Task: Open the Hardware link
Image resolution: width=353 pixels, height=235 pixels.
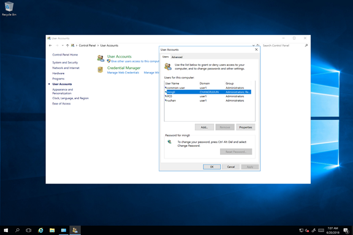Action: [58, 73]
